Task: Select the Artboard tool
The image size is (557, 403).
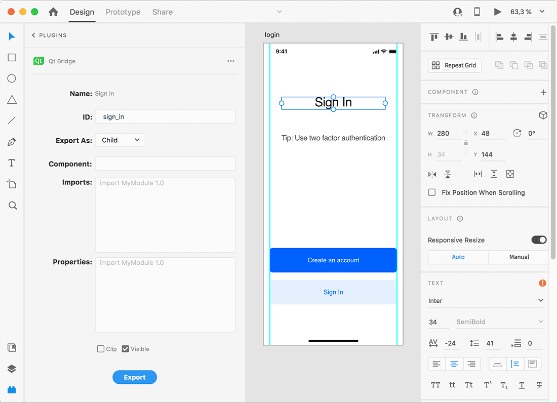Action: pyautogui.click(x=11, y=184)
